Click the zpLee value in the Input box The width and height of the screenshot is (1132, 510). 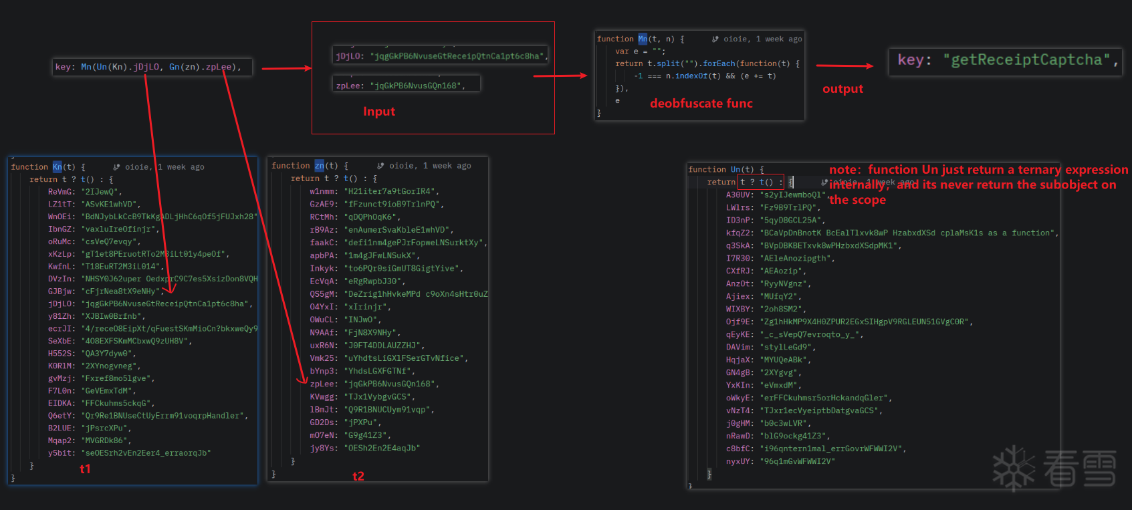417,86
